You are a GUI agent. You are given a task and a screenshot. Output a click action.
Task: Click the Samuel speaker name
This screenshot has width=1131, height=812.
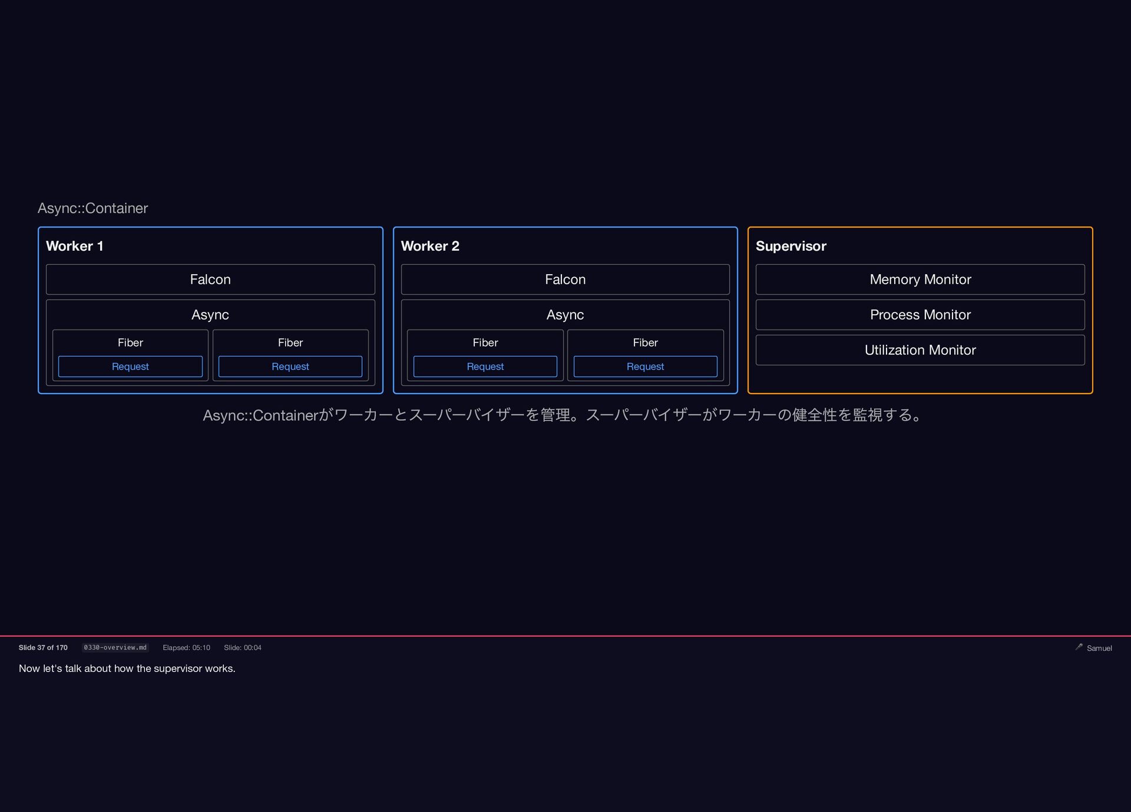1099,648
